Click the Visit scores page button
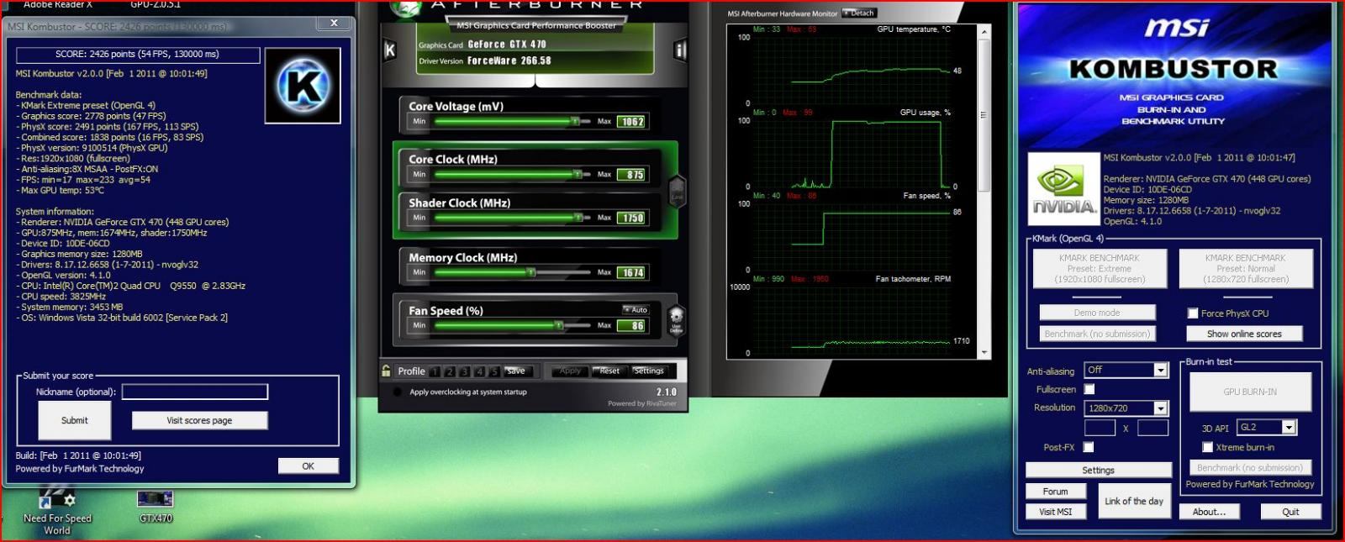The height and width of the screenshot is (542, 1345). (x=199, y=420)
